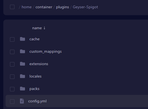
Task: Check the packs folder checkbox
Action: click(12, 89)
